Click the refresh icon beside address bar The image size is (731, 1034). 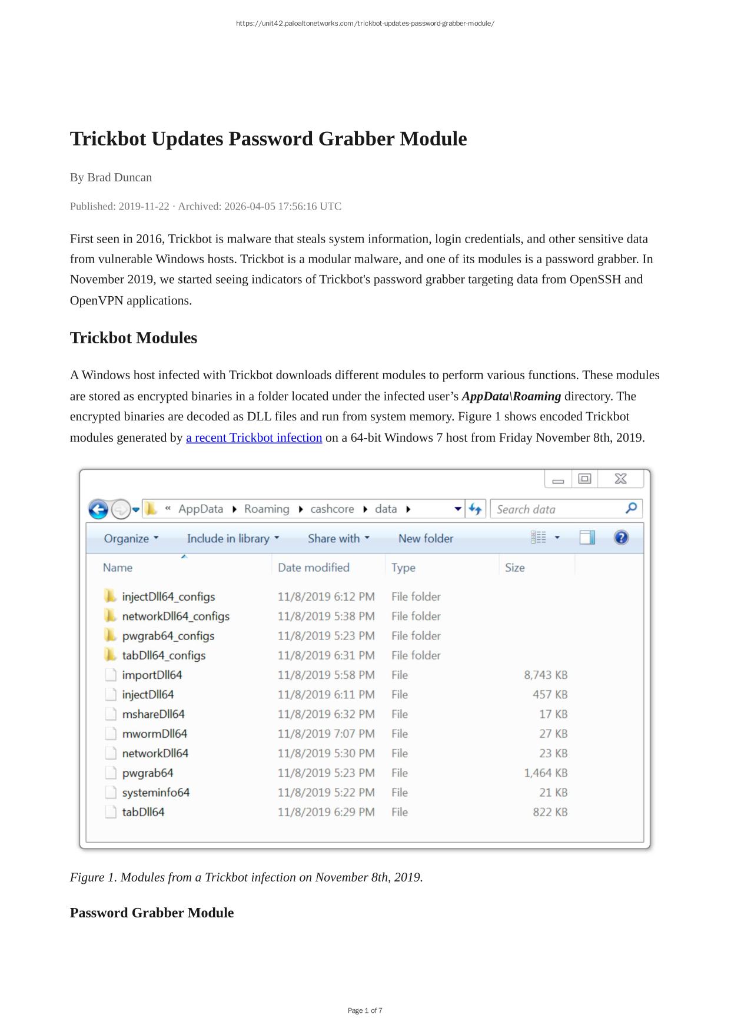click(x=475, y=509)
